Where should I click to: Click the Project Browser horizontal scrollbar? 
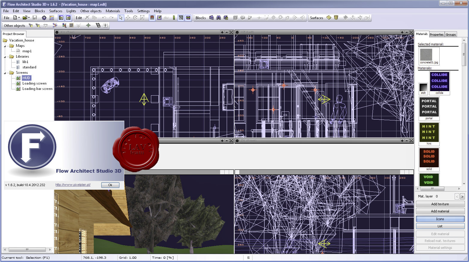click(27, 249)
